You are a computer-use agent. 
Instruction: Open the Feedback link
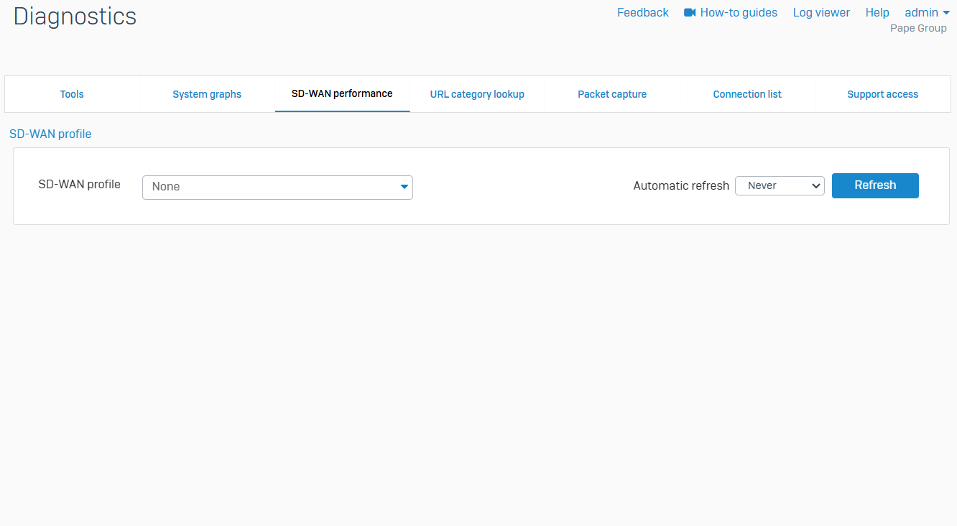tap(642, 13)
